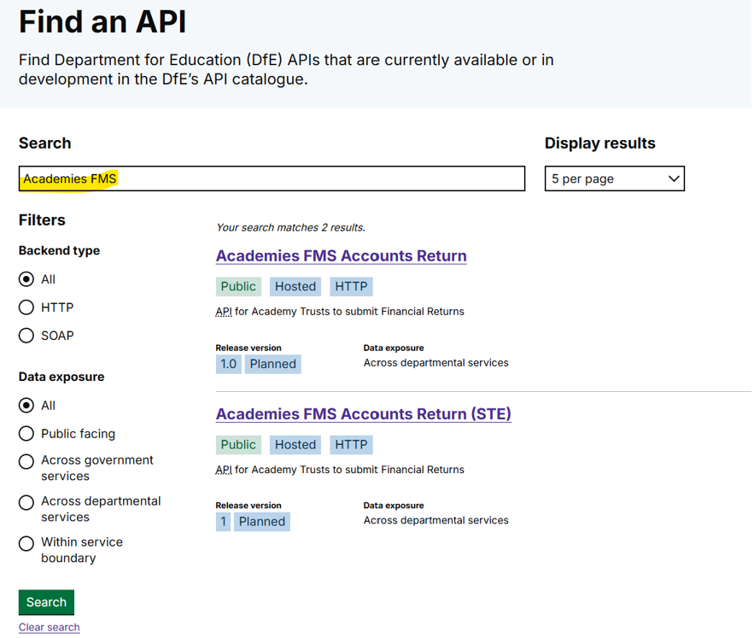The height and width of the screenshot is (638, 754).
Task: Click the API abbreviation in first result description
Action: click(224, 312)
